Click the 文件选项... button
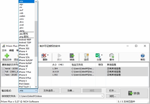Image resolution: width=150 pixels, height=104 pixels. point(49,91)
